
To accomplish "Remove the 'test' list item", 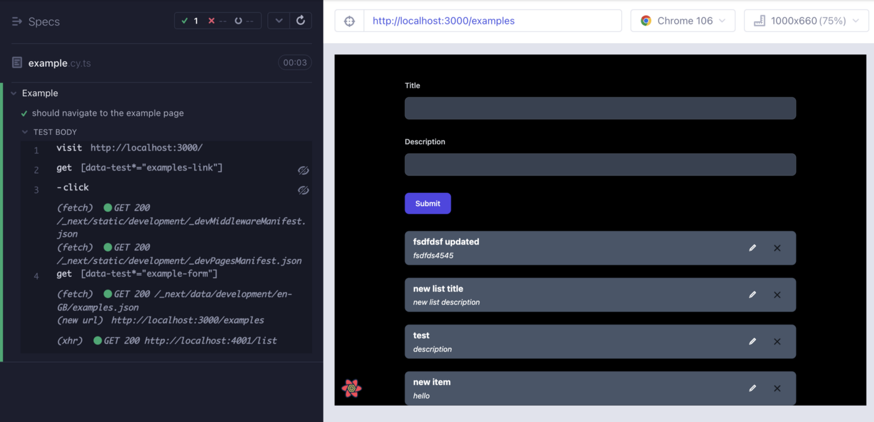I will coord(777,341).
